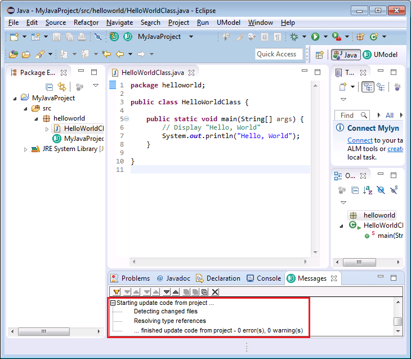Click the Quick Access search field
The image size is (411, 359).
(x=276, y=54)
